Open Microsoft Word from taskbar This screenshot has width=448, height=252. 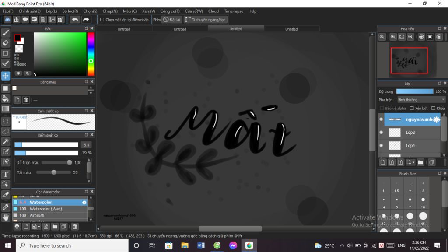(x=201, y=245)
